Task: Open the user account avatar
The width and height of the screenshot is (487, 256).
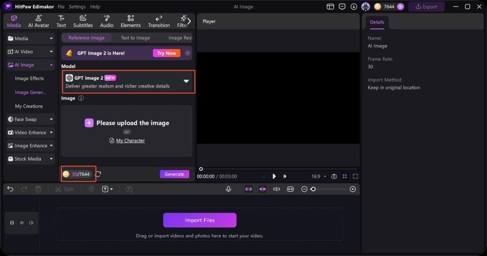Action: tap(366, 7)
